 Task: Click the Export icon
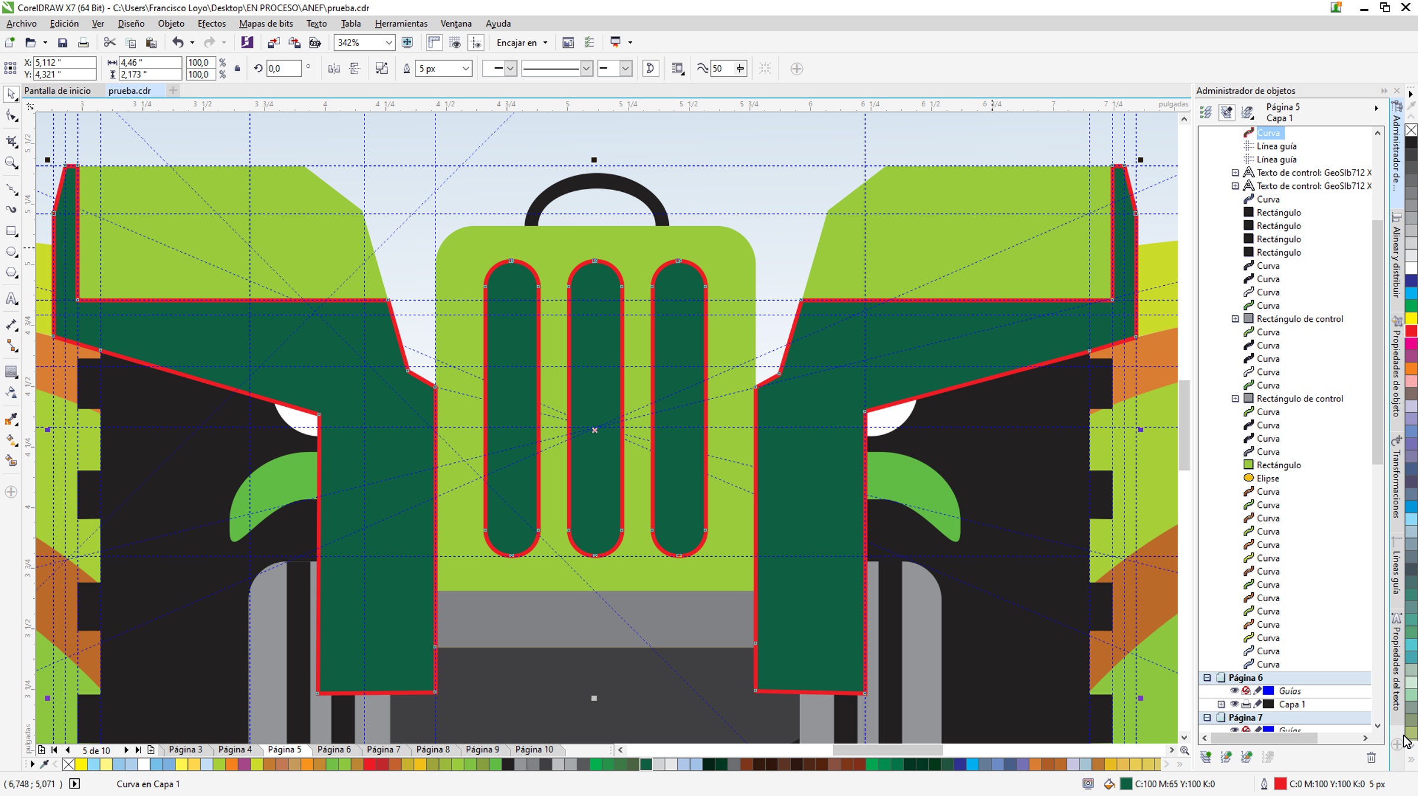[294, 43]
